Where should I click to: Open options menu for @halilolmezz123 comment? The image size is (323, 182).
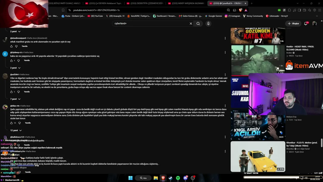[225, 137]
